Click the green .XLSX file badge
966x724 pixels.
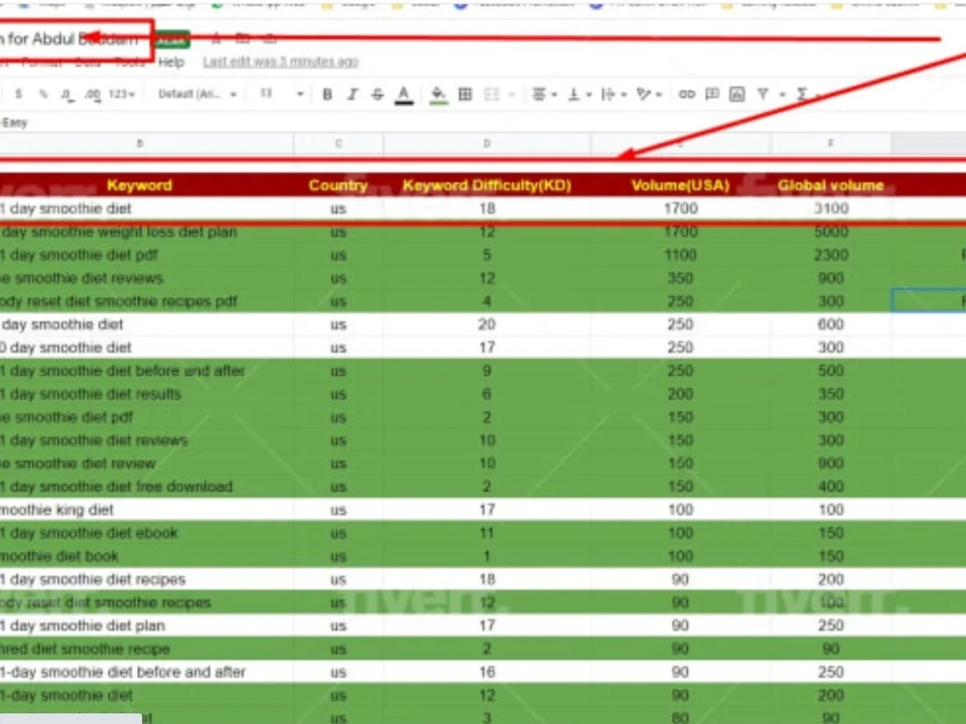(x=171, y=40)
